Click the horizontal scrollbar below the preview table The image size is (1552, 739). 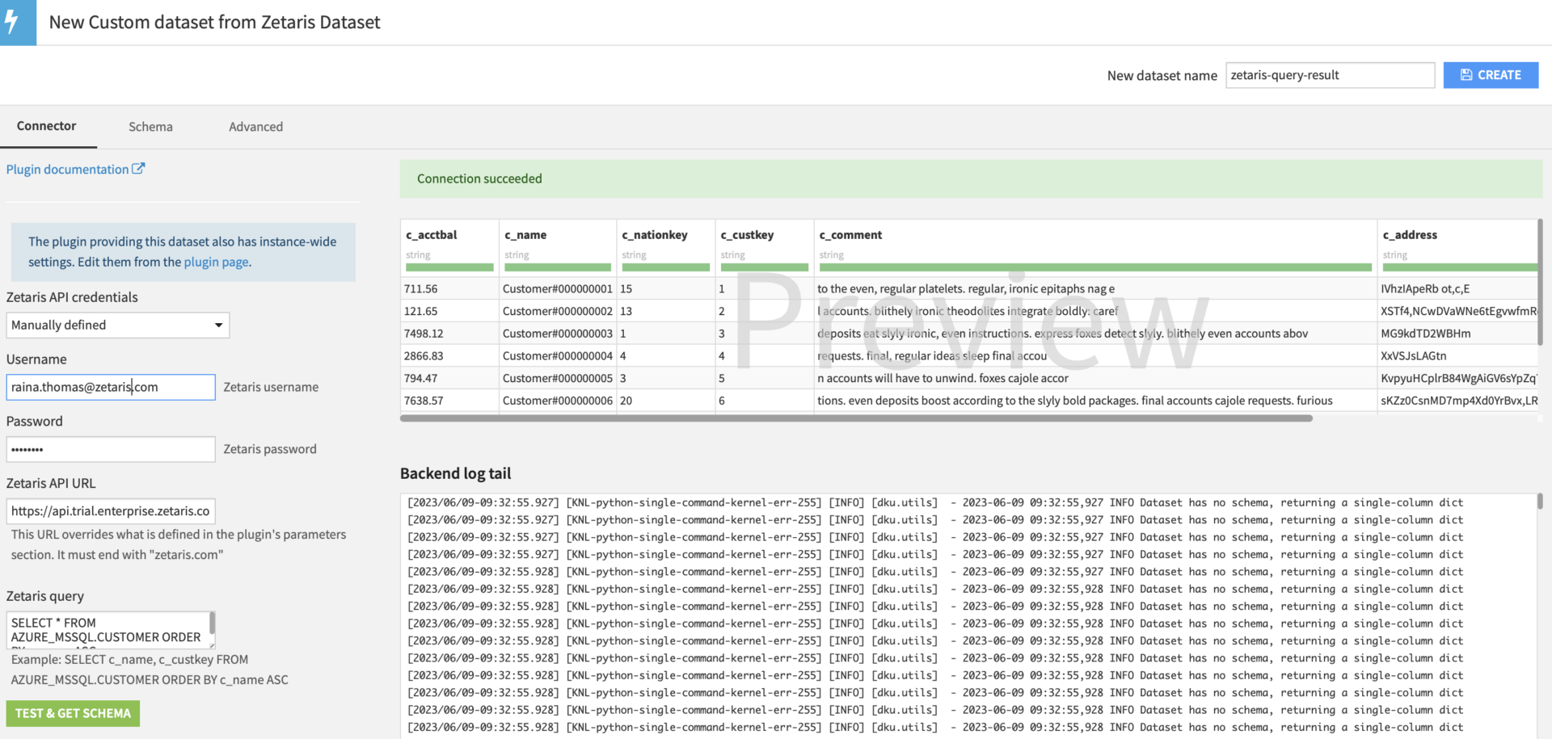[x=856, y=418]
